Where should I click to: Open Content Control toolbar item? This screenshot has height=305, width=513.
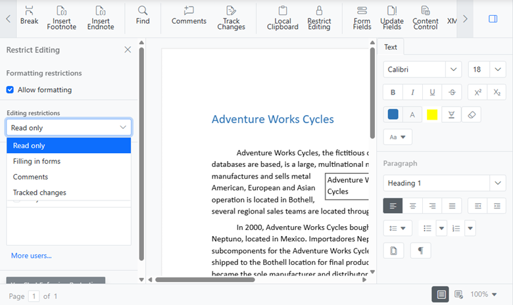pyautogui.click(x=426, y=18)
